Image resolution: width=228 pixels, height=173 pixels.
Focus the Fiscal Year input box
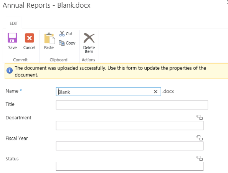(x=129, y=146)
